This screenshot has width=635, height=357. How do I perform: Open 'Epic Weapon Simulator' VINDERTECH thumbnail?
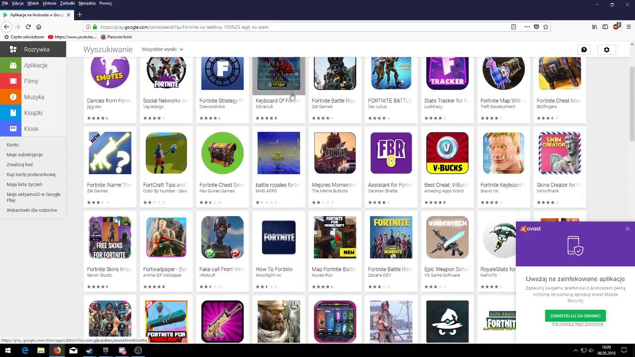pyautogui.click(x=447, y=237)
